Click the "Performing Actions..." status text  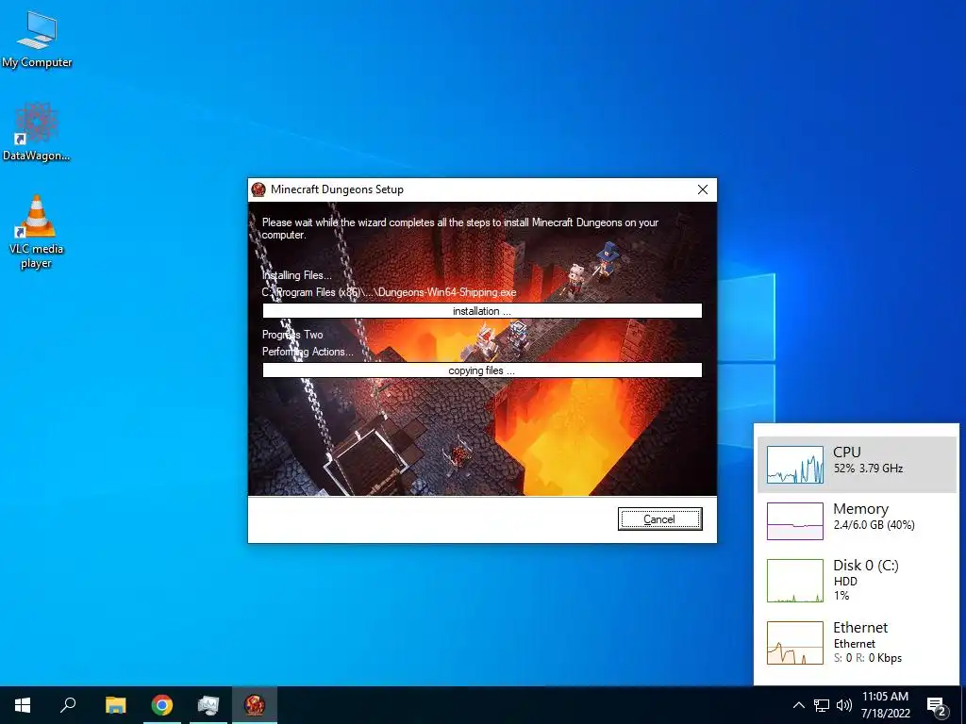click(x=308, y=352)
